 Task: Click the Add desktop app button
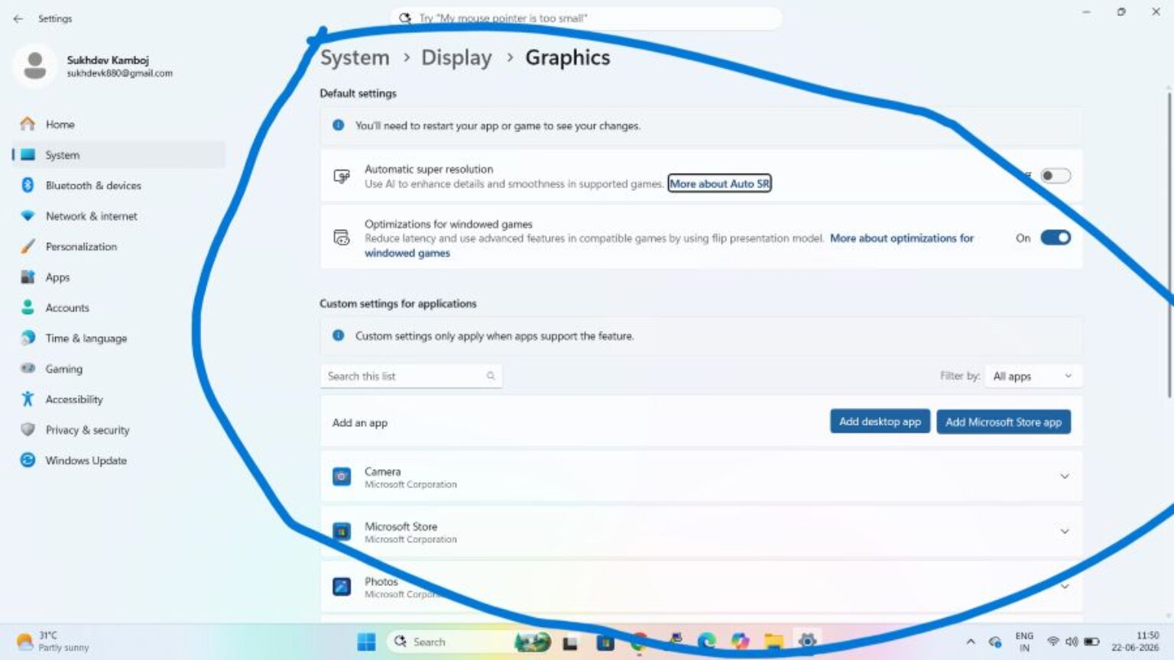[x=880, y=422]
